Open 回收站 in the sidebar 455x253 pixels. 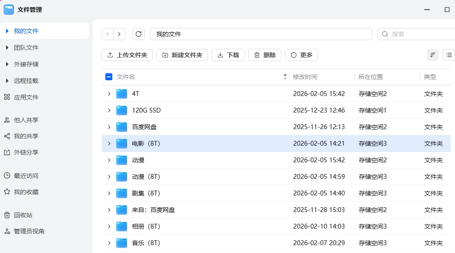click(23, 215)
